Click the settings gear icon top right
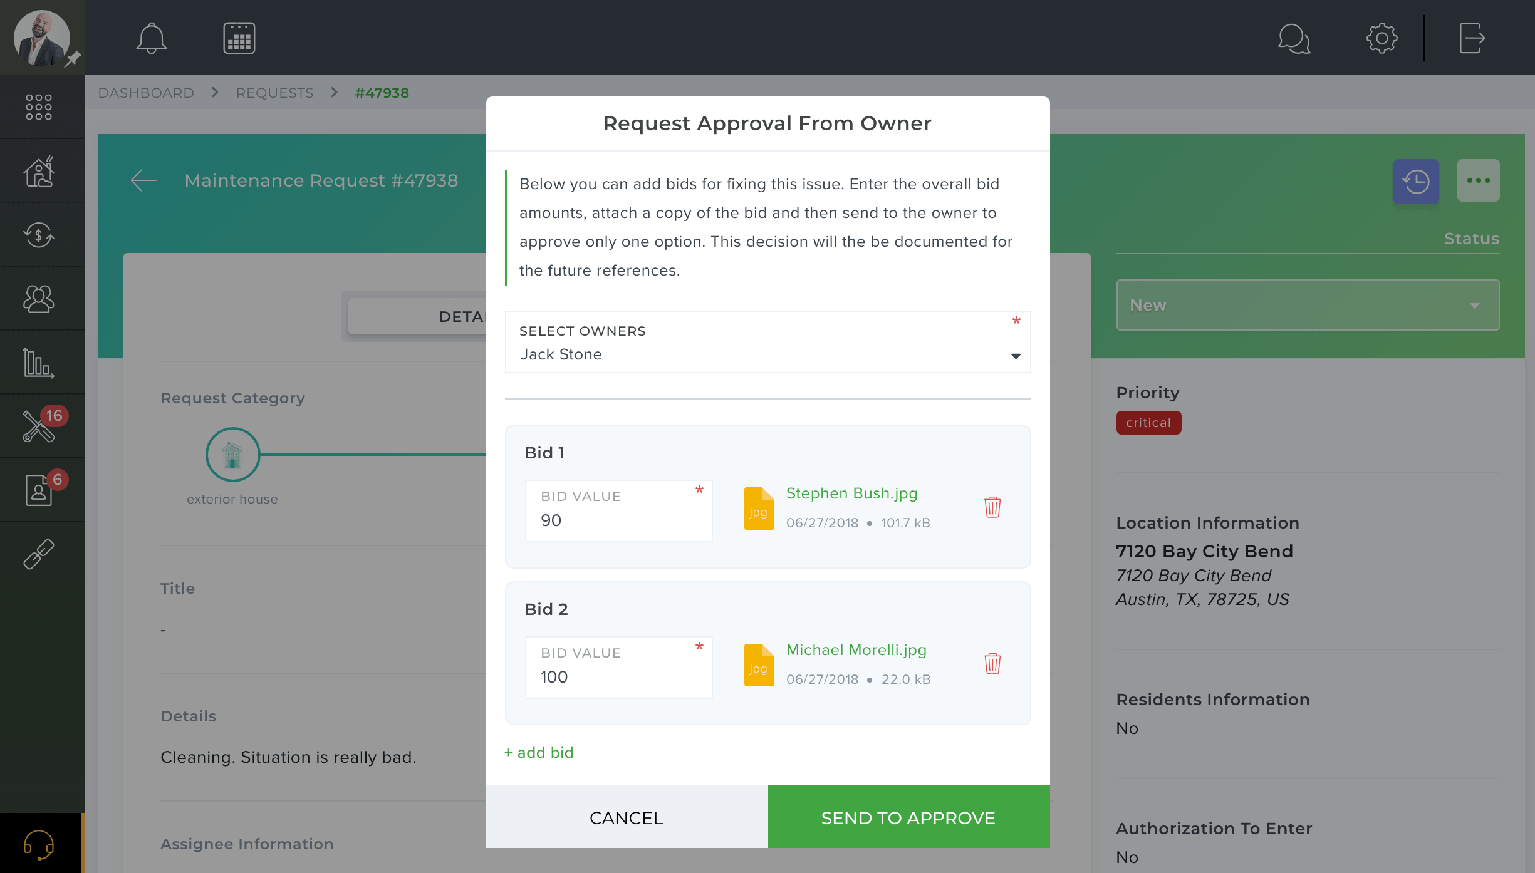1535x873 pixels. tap(1382, 38)
